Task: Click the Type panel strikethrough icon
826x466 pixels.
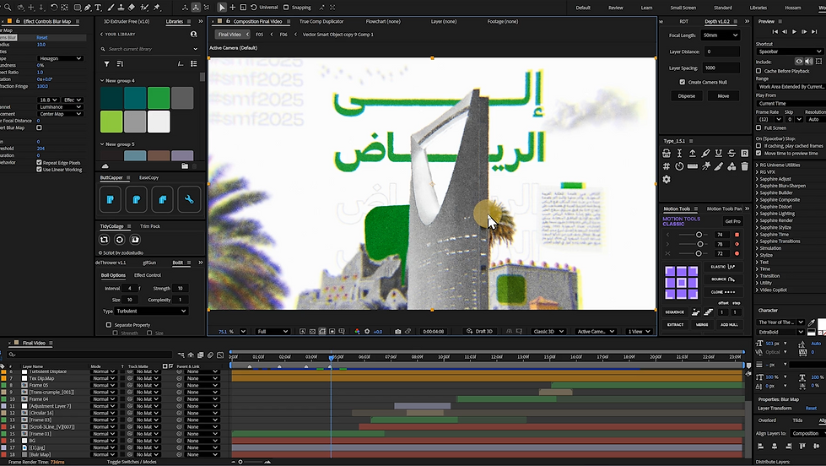Action: click(x=732, y=154)
